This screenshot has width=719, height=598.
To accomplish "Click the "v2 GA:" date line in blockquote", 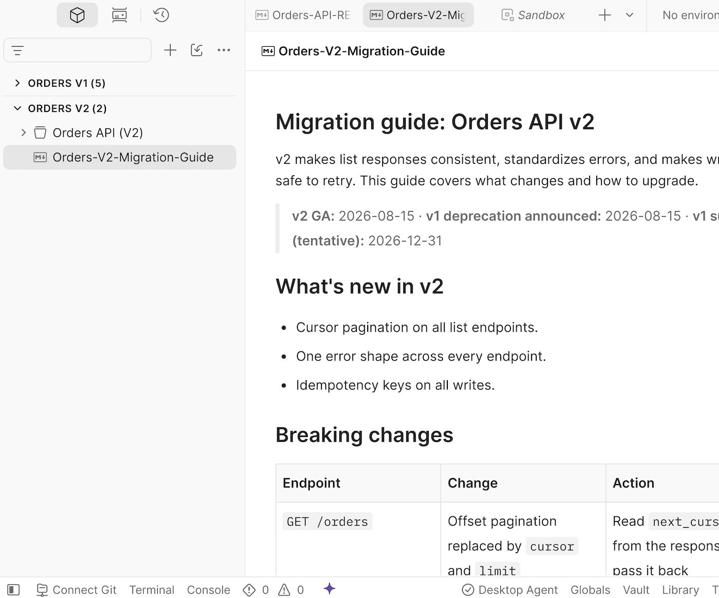I will tap(505, 216).
